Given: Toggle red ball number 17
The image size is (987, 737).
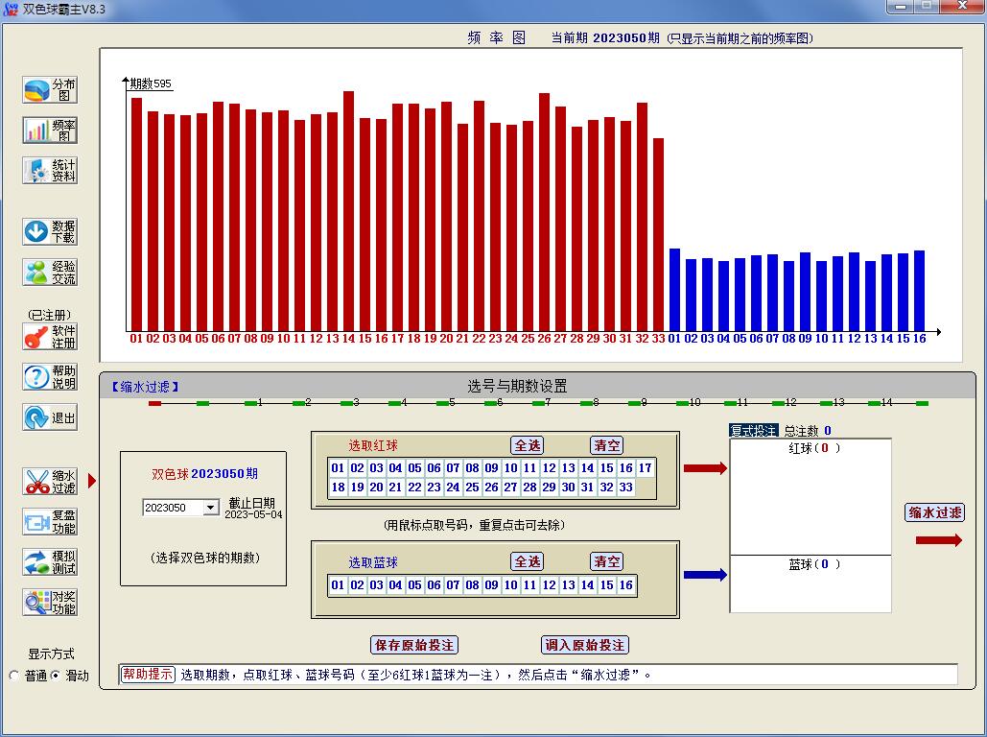Looking at the screenshot, I should [x=645, y=468].
